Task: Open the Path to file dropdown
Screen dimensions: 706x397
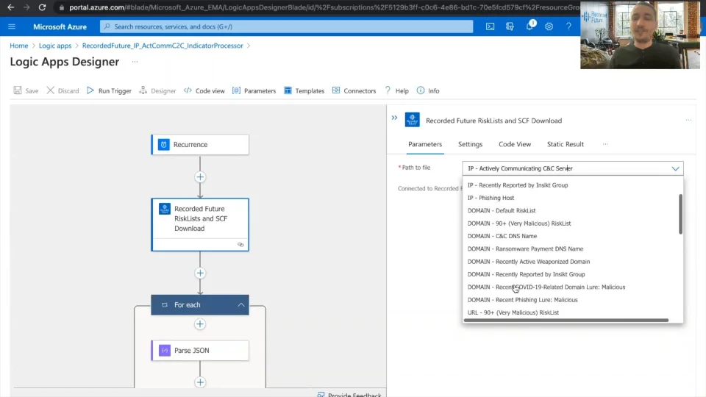Action: pos(675,168)
